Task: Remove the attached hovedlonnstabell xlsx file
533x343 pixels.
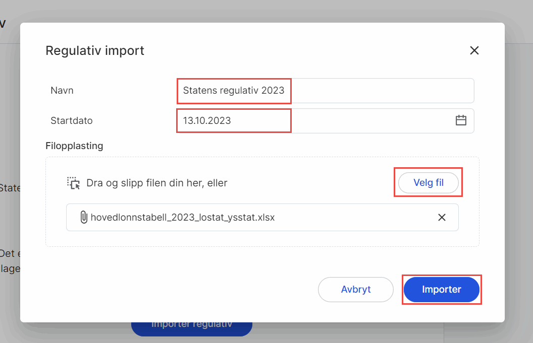Action: [442, 218]
